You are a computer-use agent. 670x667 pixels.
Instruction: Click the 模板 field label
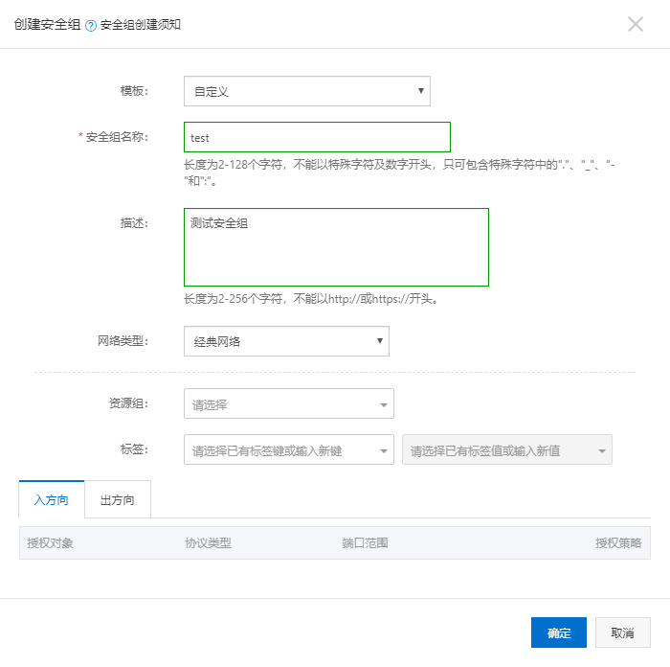pyautogui.click(x=134, y=91)
